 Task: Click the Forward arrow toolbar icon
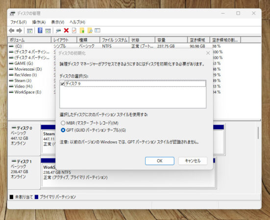click(x=19, y=31)
